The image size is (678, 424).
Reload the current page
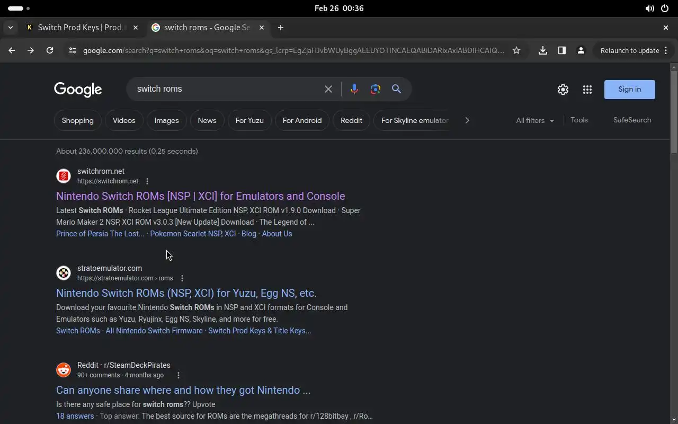tap(50, 50)
